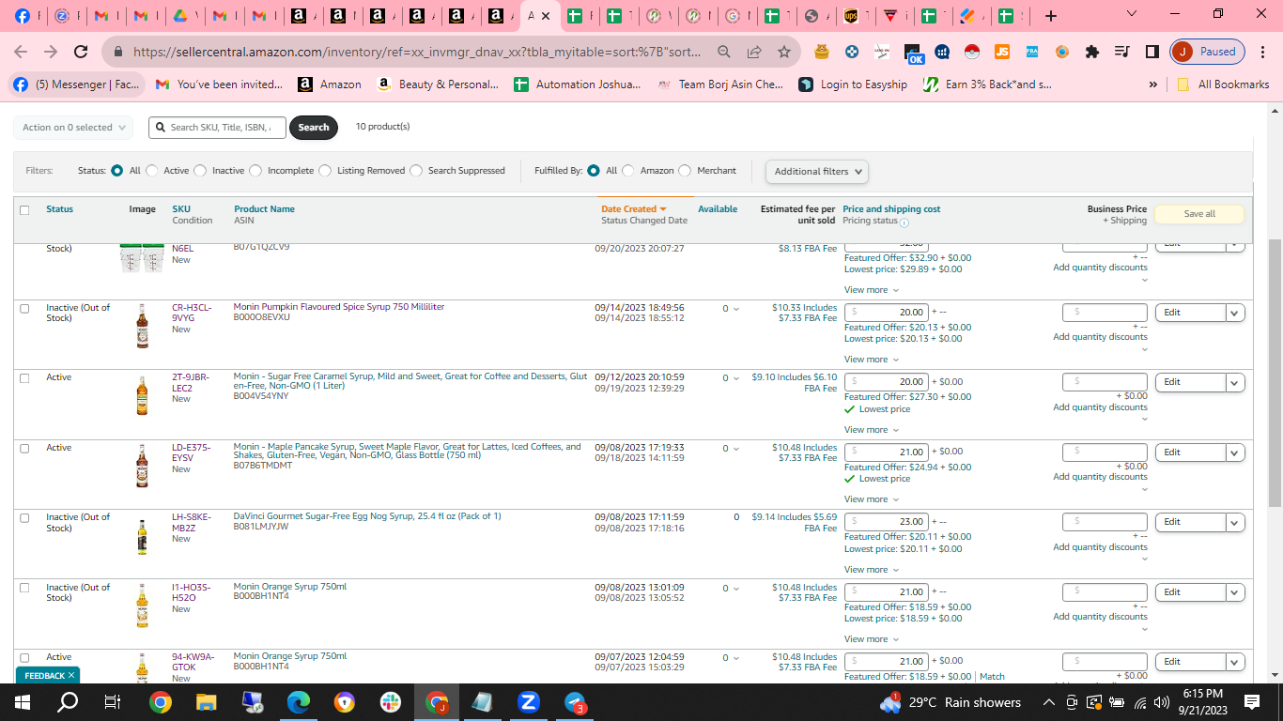Sort by the Date Created column
This screenshot has width=1283, height=721.
pyautogui.click(x=633, y=209)
